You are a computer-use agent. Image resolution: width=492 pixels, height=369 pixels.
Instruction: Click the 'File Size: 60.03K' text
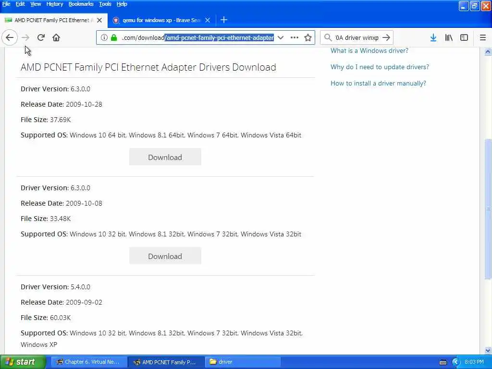pos(46,317)
